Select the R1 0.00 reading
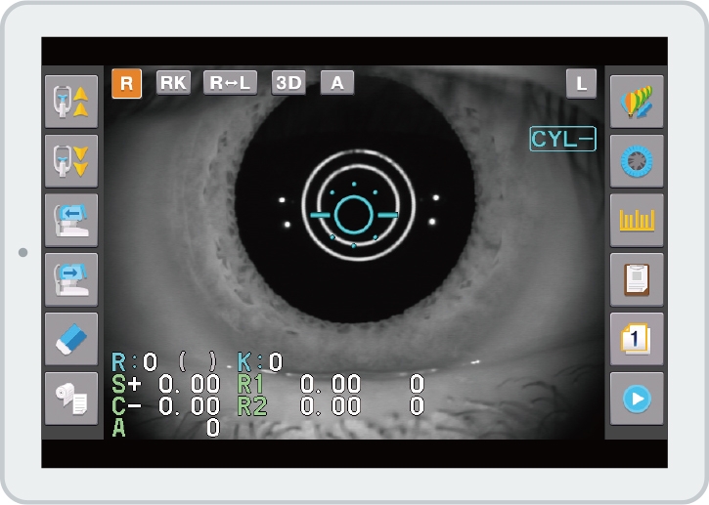Screen dimensions: 709x505 point(299,385)
